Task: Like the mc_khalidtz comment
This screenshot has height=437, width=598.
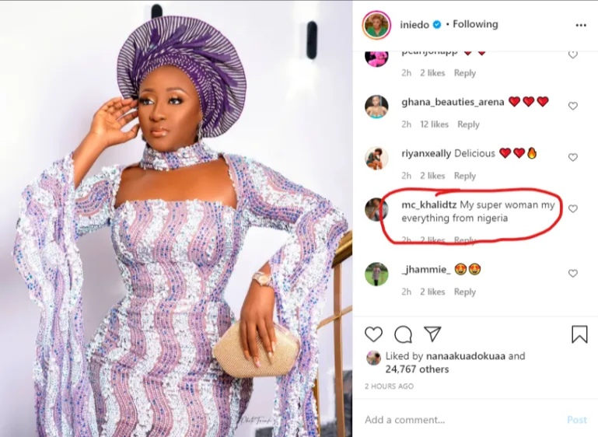Action: [x=573, y=208]
